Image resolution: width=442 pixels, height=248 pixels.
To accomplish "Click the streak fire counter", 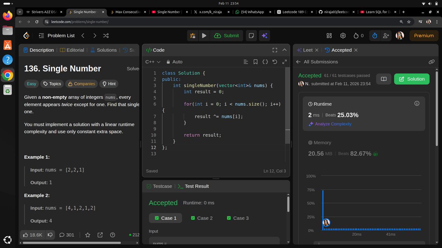I will click(x=358, y=36).
